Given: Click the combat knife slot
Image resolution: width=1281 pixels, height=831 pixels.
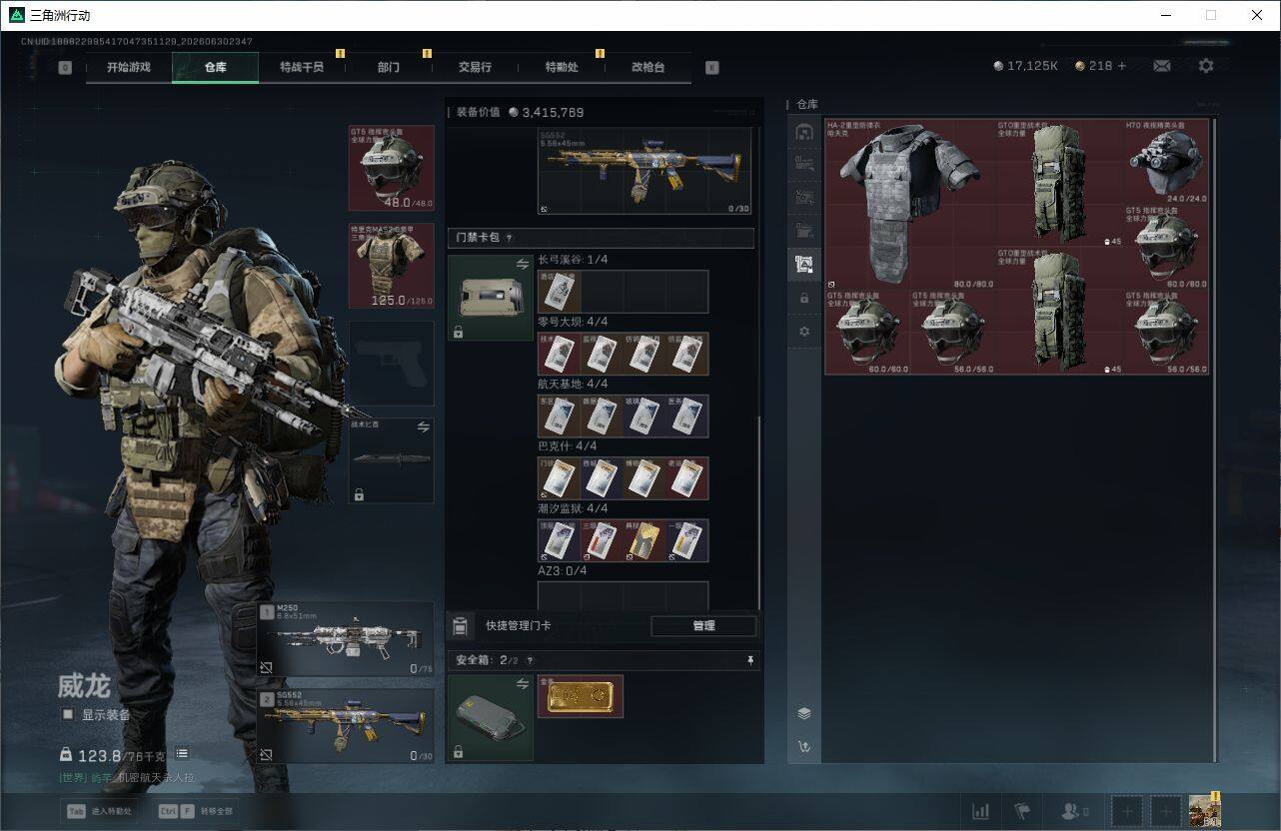Looking at the screenshot, I should point(391,460).
